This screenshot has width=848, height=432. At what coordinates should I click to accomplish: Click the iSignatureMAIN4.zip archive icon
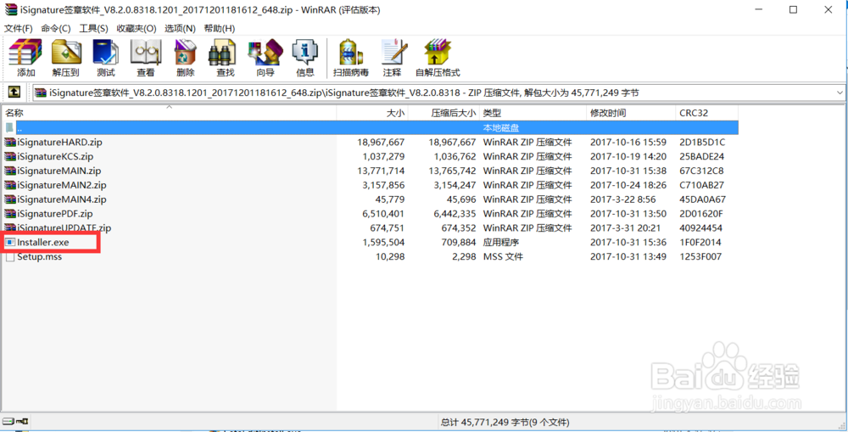pos(9,199)
